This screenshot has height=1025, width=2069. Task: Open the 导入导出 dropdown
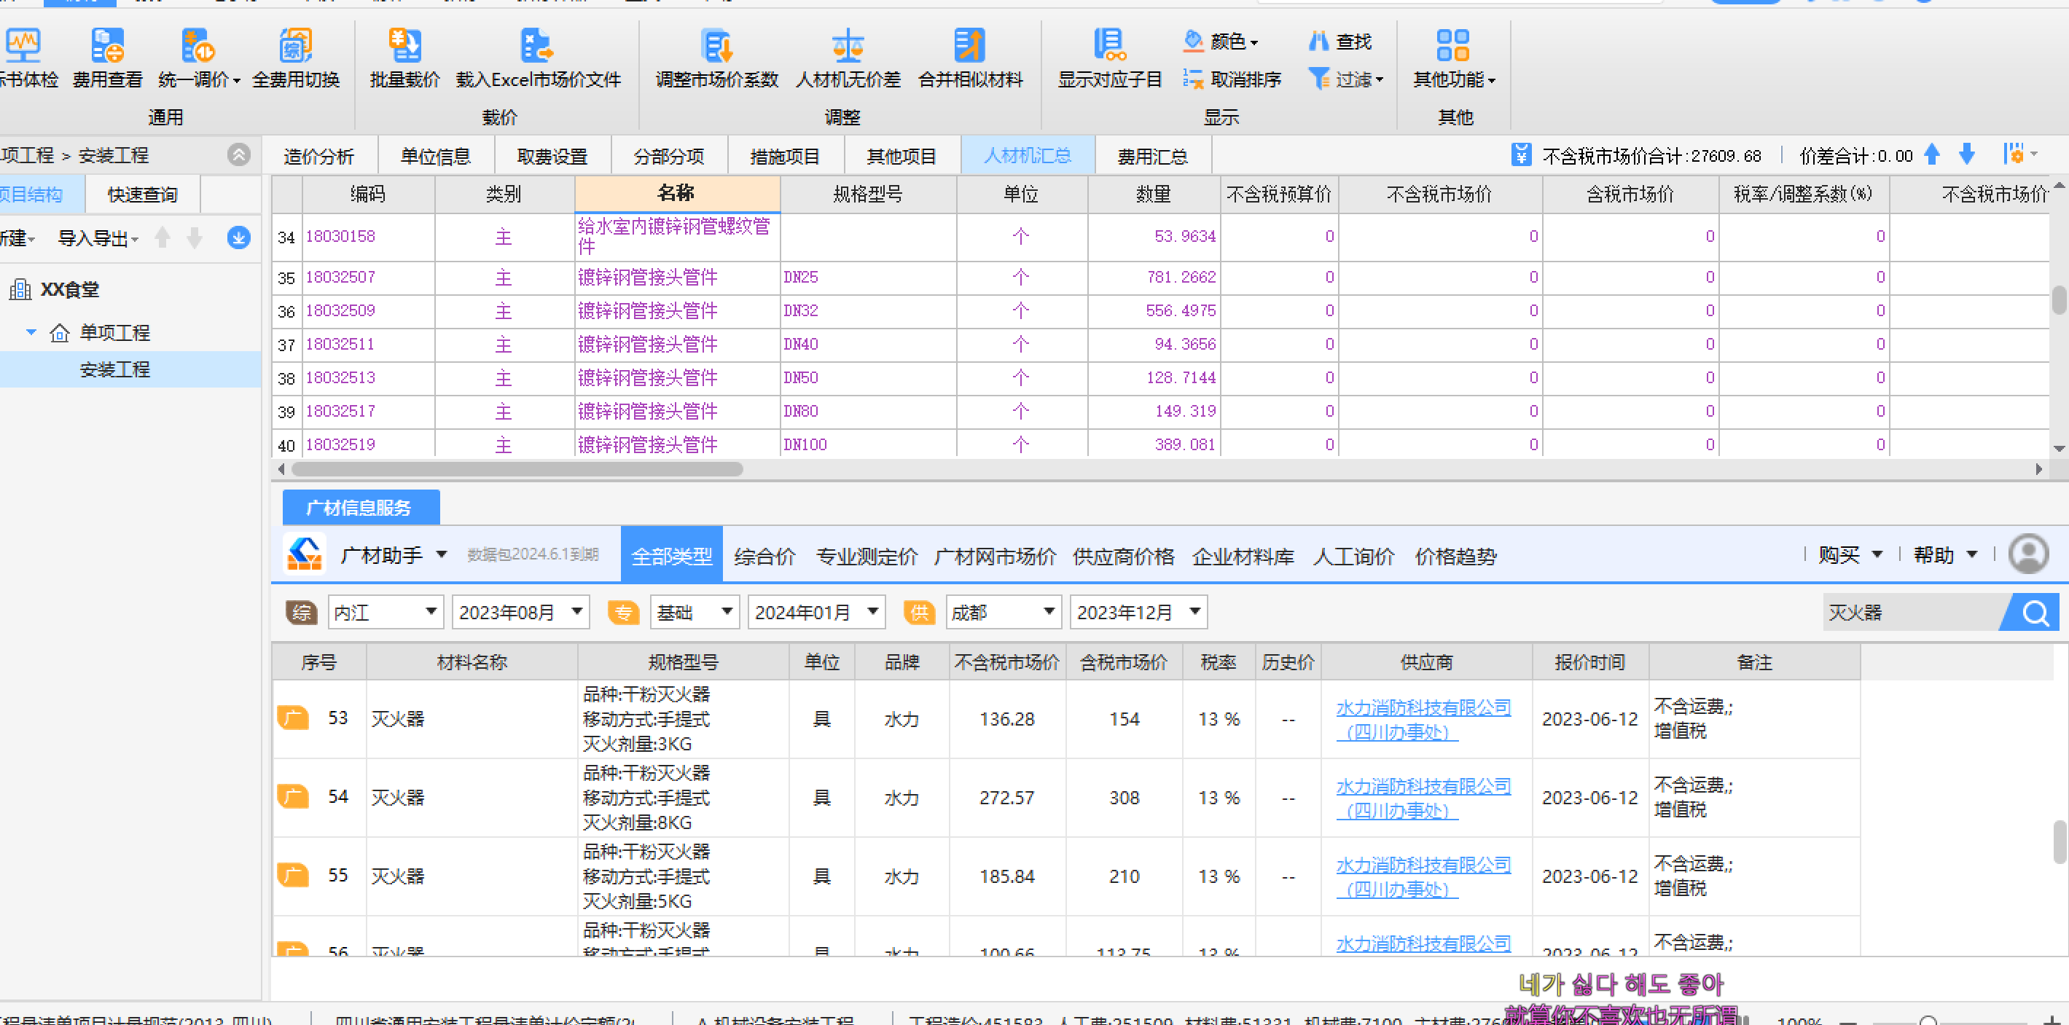[x=98, y=238]
